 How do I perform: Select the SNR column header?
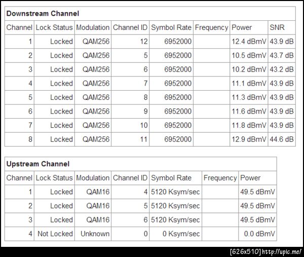pyautogui.click(x=277, y=27)
